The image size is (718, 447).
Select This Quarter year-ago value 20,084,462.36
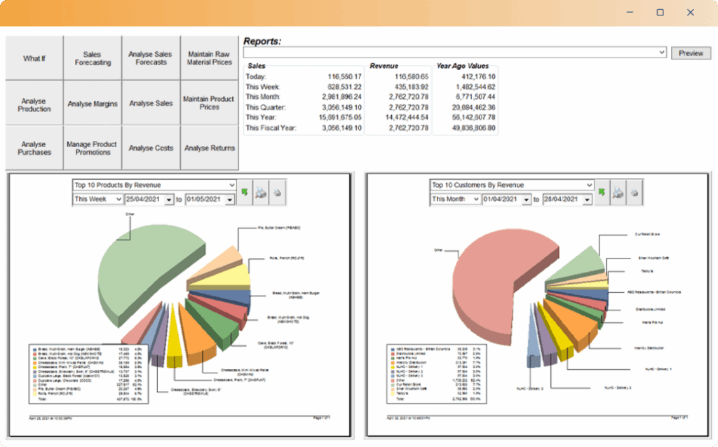[473, 107]
